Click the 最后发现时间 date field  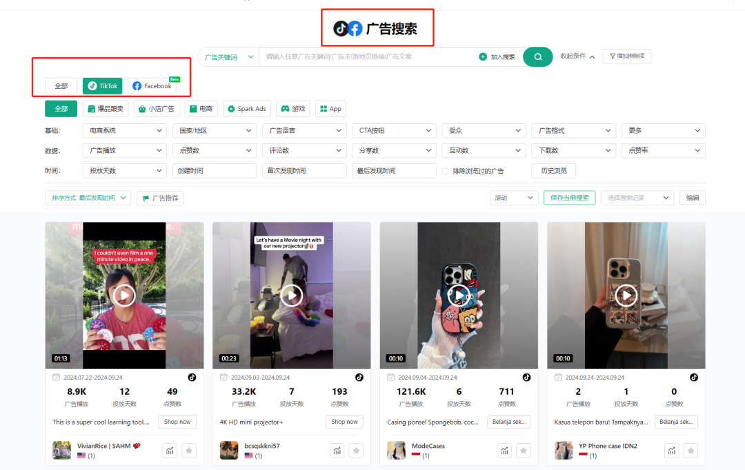coord(394,170)
